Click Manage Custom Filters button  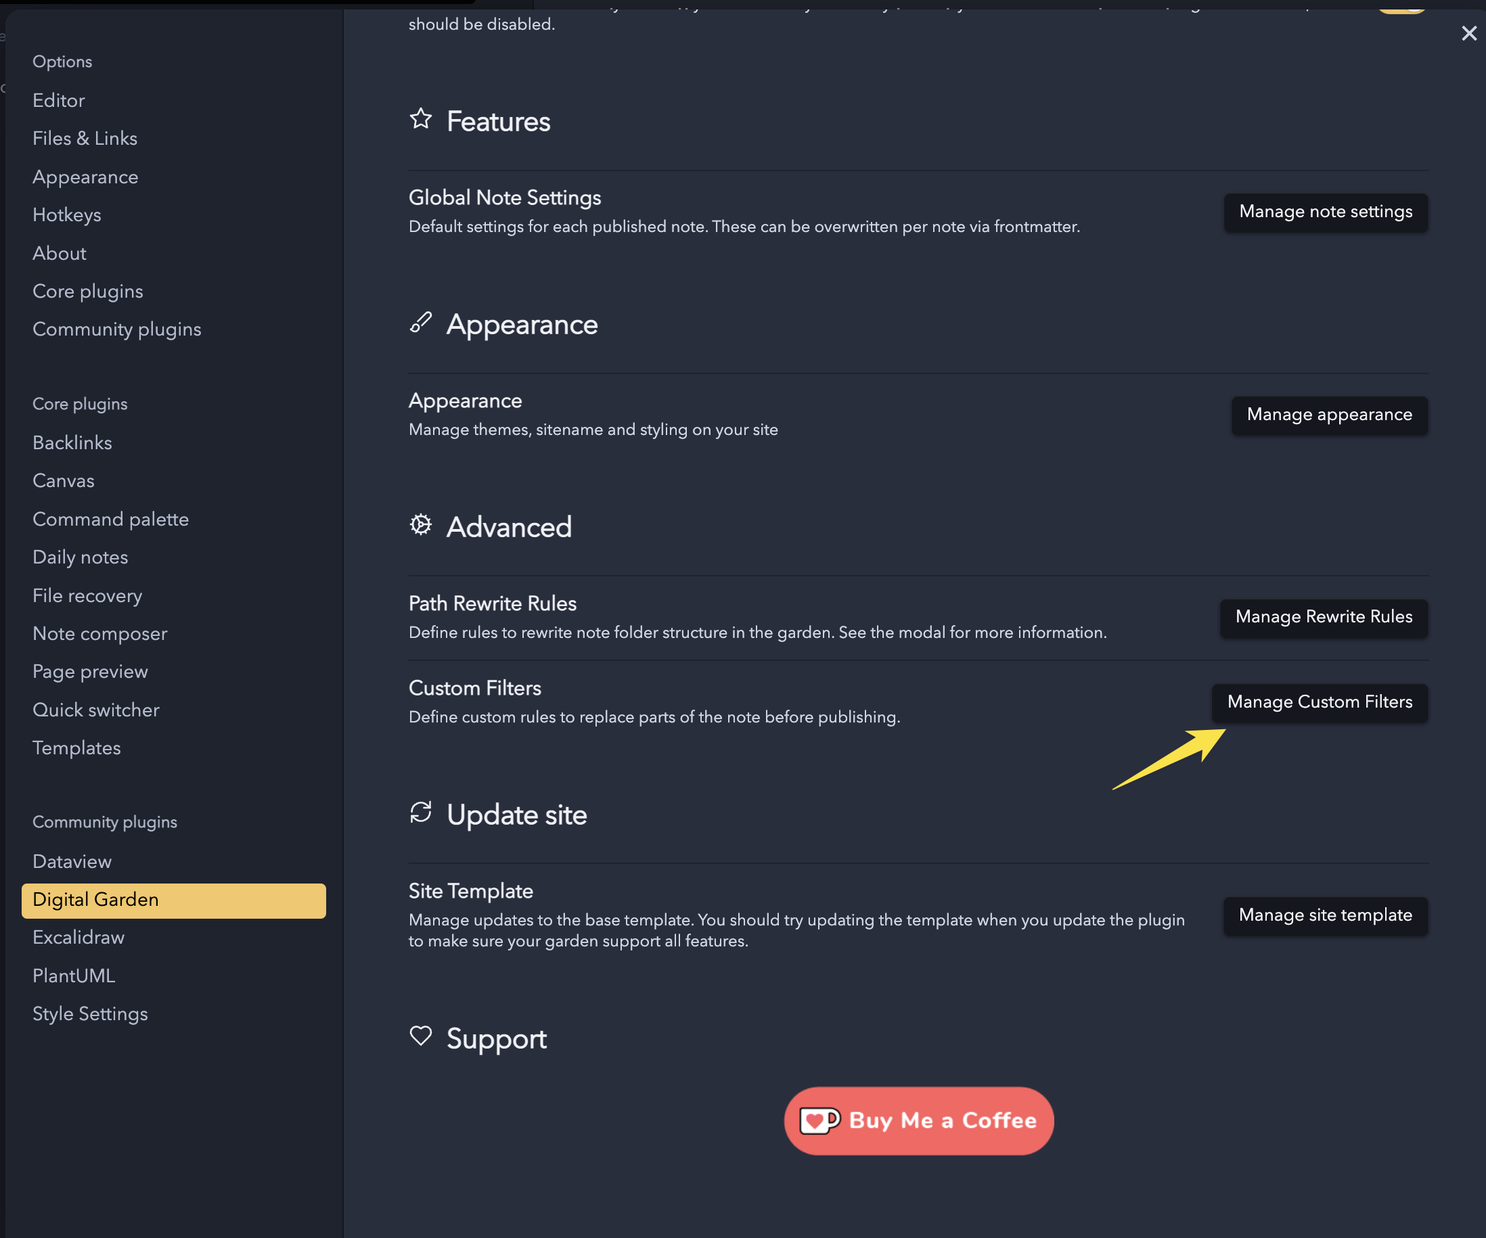click(1319, 702)
